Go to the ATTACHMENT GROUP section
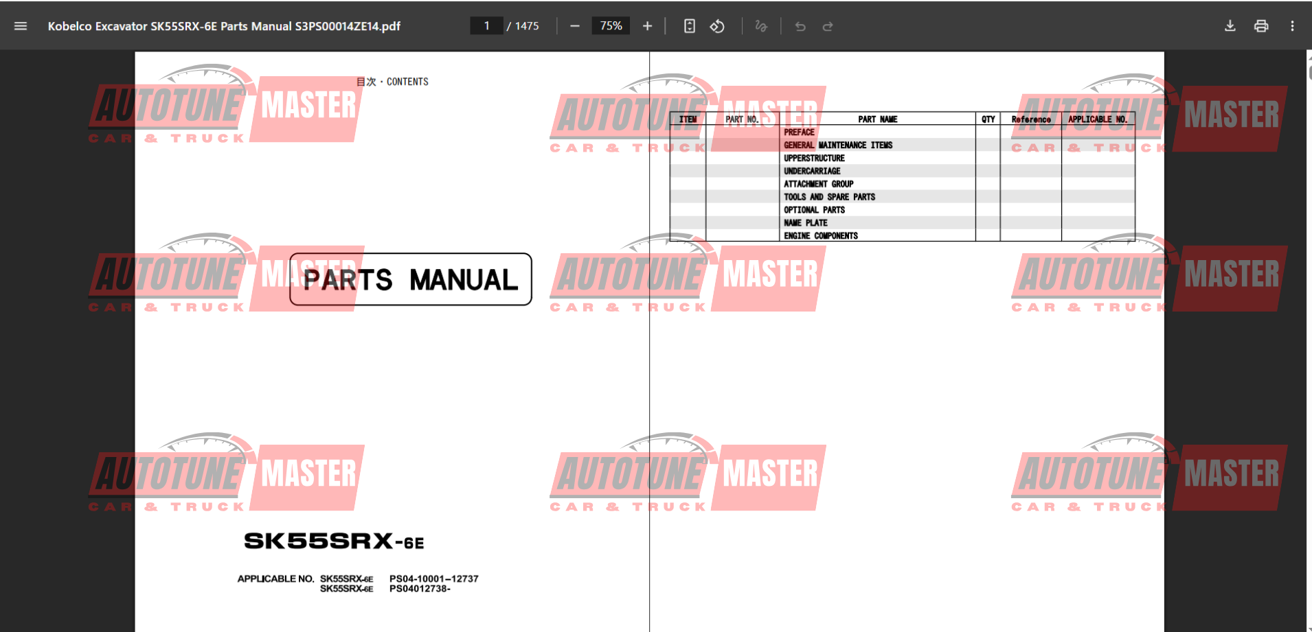The width and height of the screenshot is (1312, 632). coord(818,185)
